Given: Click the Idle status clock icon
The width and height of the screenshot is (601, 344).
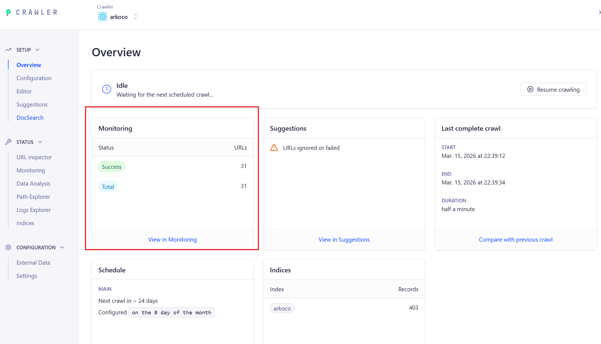Looking at the screenshot, I should (107, 89).
